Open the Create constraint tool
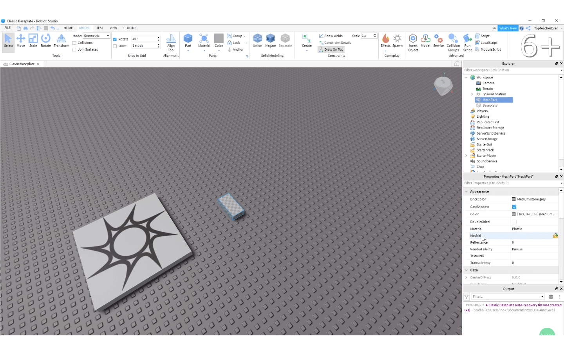564x353 pixels. coord(307,41)
